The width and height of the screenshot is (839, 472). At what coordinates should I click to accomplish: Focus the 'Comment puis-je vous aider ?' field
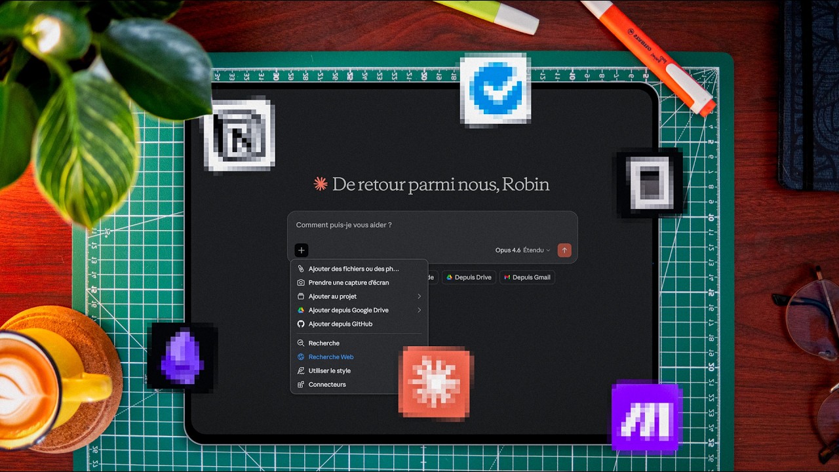(x=432, y=226)
